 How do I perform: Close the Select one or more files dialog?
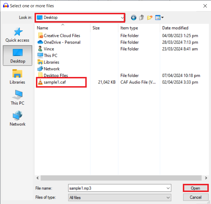click(x=205, y=6)
